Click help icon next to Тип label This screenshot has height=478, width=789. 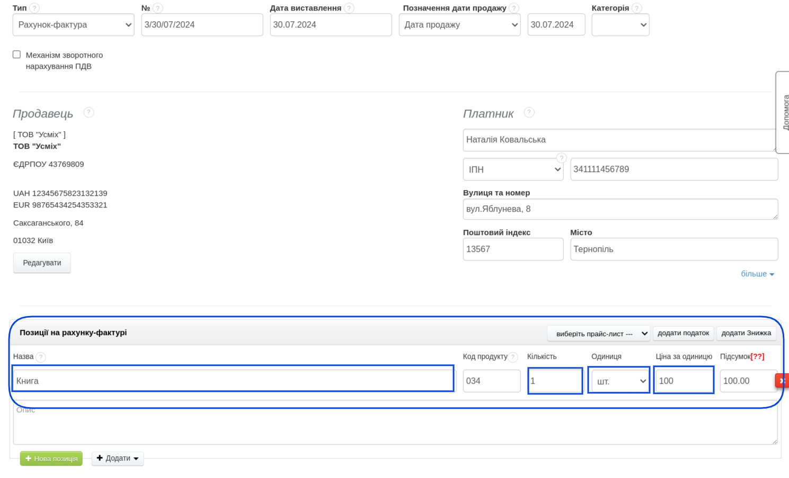tap(34, 8)
